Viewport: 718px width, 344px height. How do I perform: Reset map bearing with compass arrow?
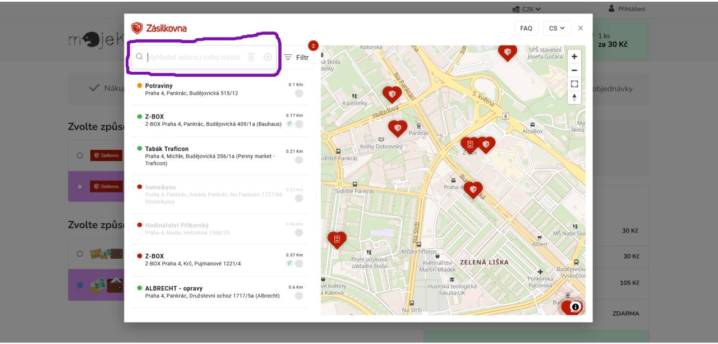(x=574, y=98)
